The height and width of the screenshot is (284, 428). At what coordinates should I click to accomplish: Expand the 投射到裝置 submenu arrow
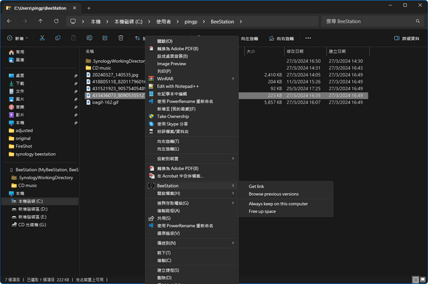233,158
